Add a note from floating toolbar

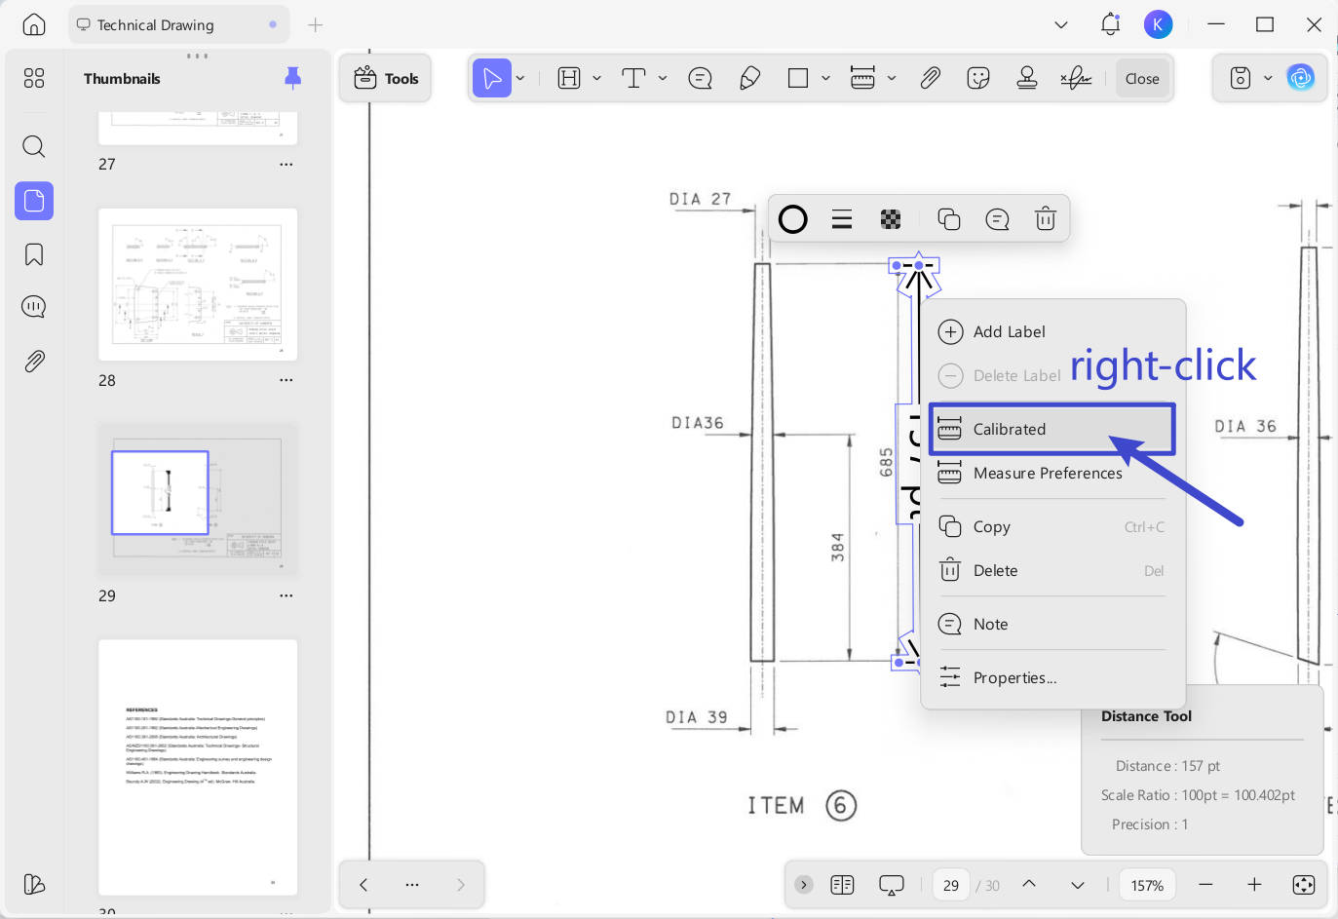point(997,219)
